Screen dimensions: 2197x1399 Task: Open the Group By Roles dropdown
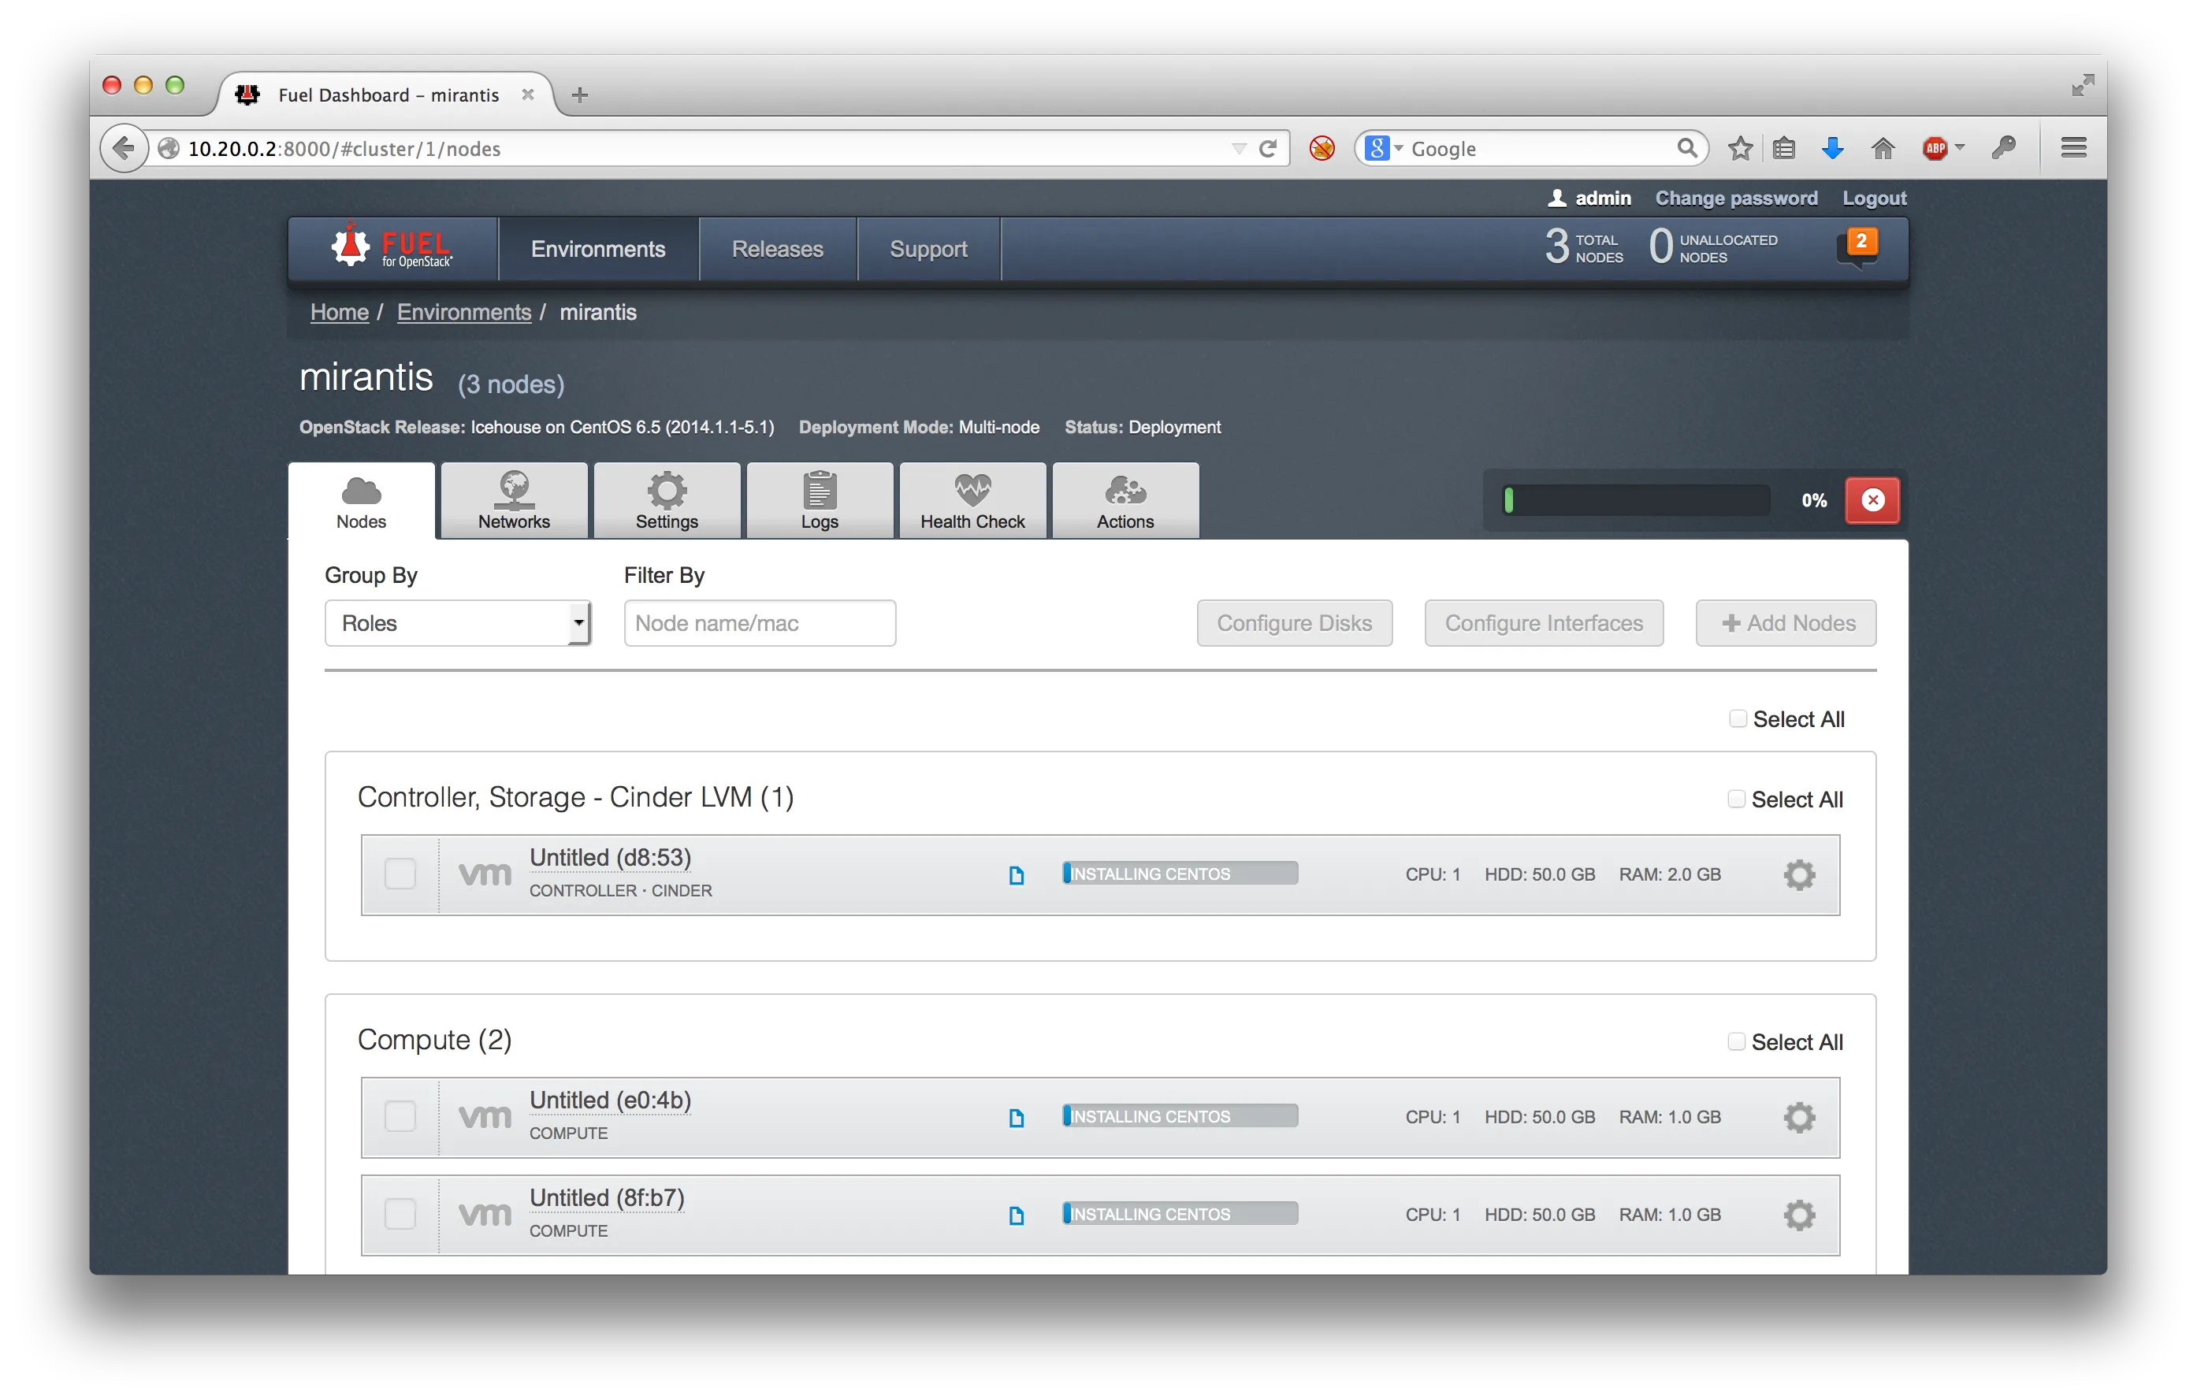[x=458, y=623]
